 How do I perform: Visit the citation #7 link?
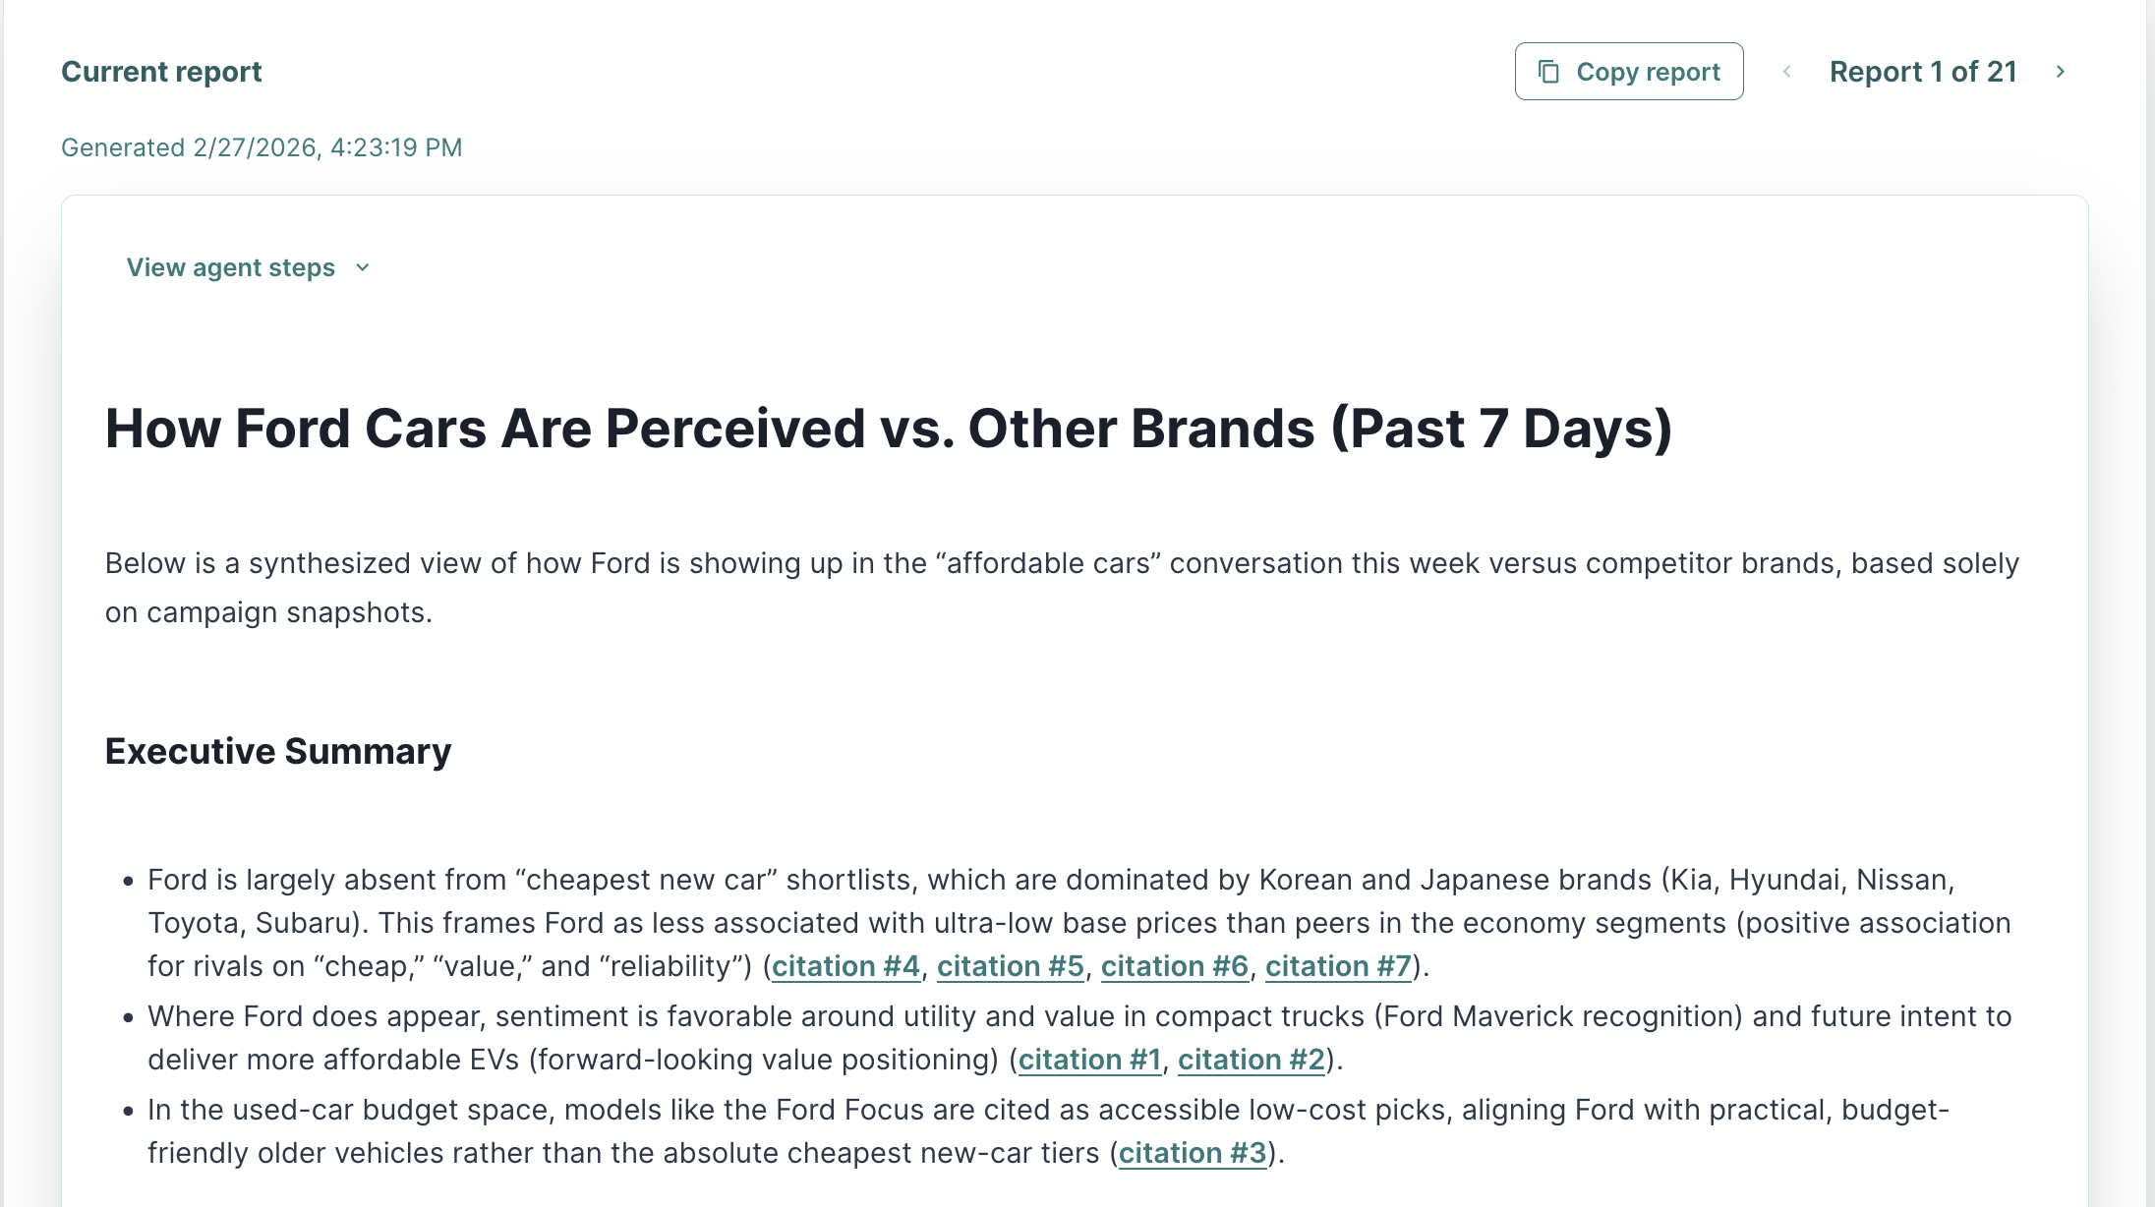(1338, 966)
